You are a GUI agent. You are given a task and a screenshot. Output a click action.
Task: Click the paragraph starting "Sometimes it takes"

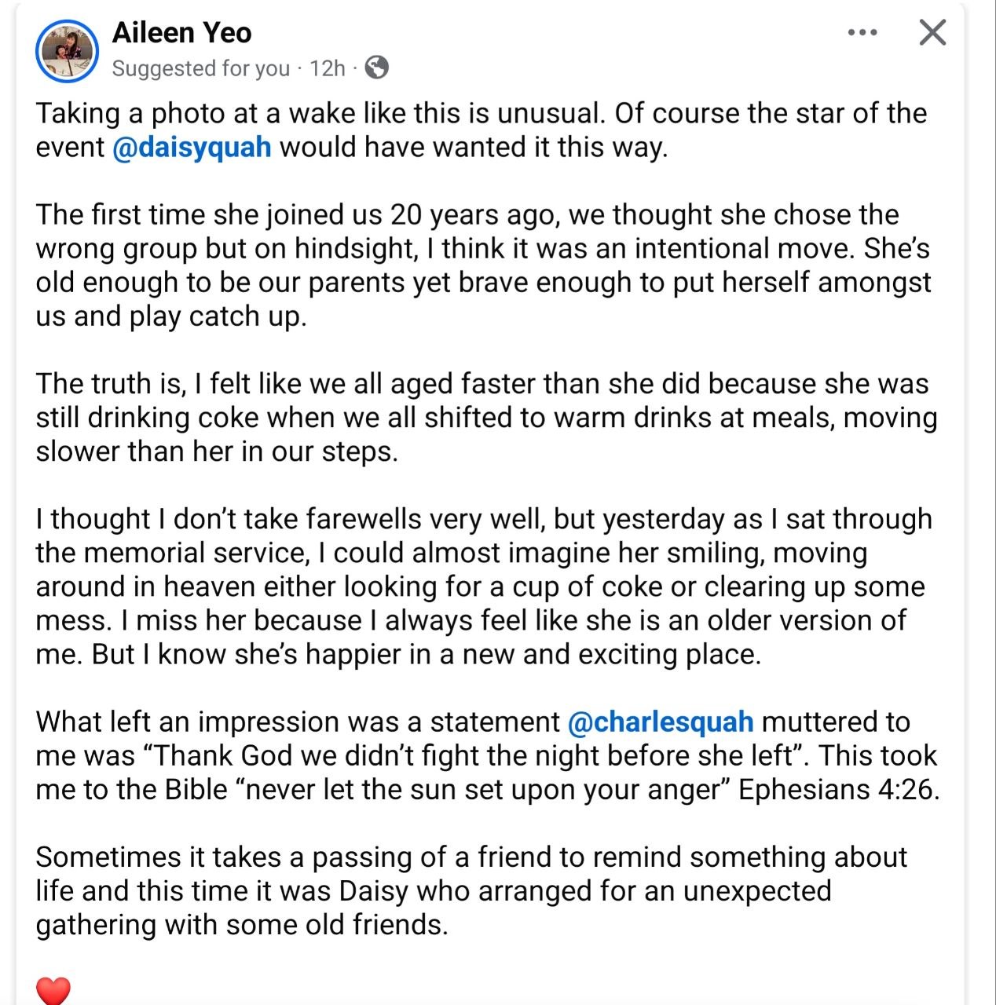[x=471, y=890]
